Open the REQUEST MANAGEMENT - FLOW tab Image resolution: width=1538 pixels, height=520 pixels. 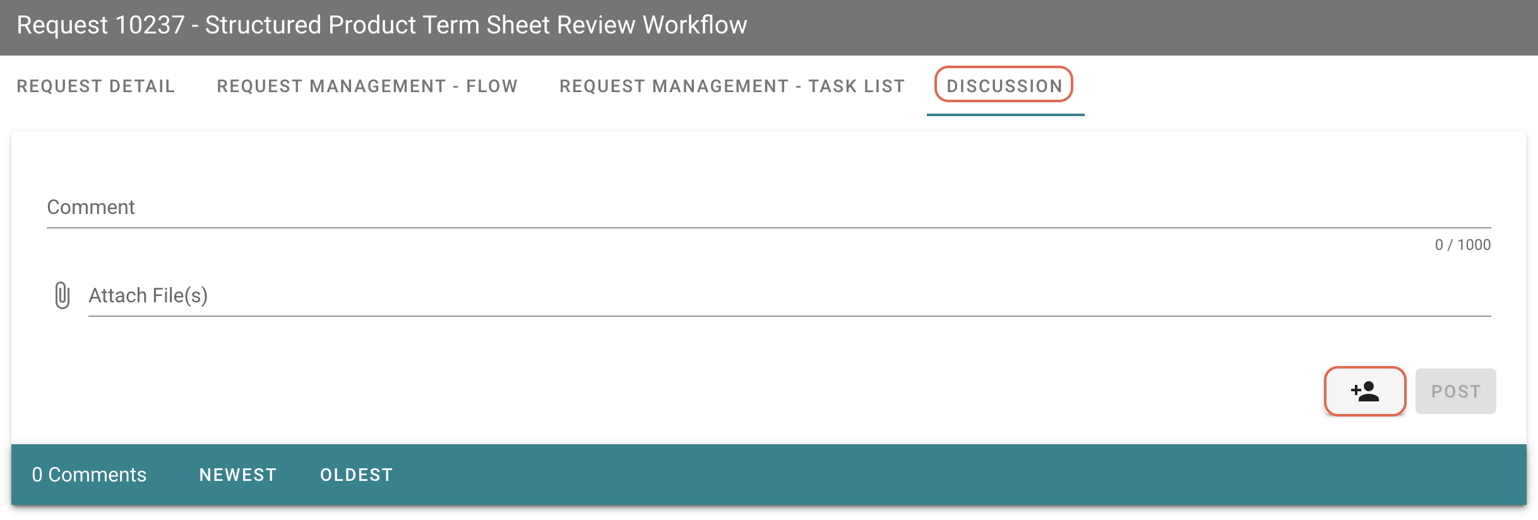[367, 86]
